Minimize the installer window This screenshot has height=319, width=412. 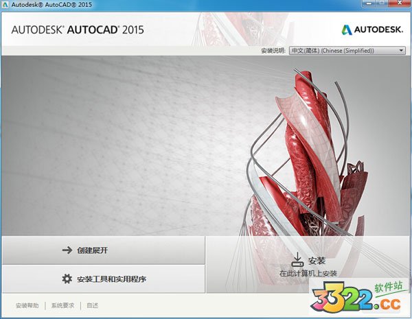point(369,3)
